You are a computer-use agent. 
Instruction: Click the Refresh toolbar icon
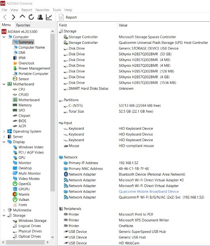[31, 17]
